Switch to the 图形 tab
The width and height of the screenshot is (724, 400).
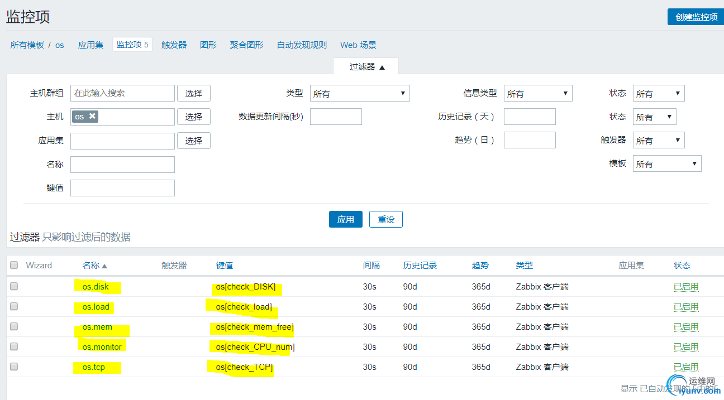pyautogui.click(x=208, y=45)
